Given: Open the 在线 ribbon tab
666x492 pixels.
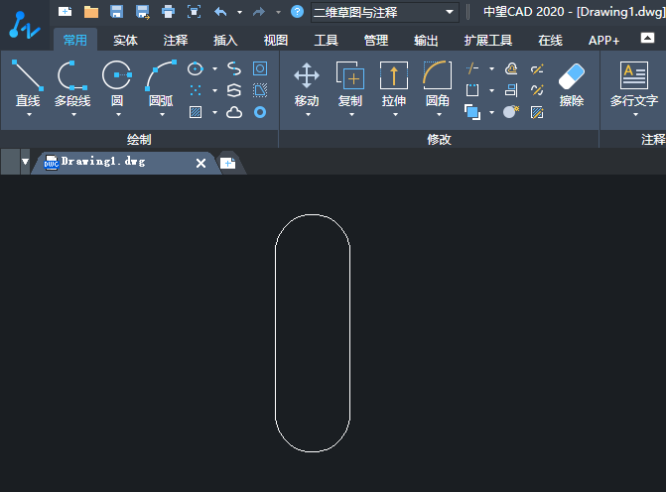Looking at the screenshot, I should tap(550, 40).
